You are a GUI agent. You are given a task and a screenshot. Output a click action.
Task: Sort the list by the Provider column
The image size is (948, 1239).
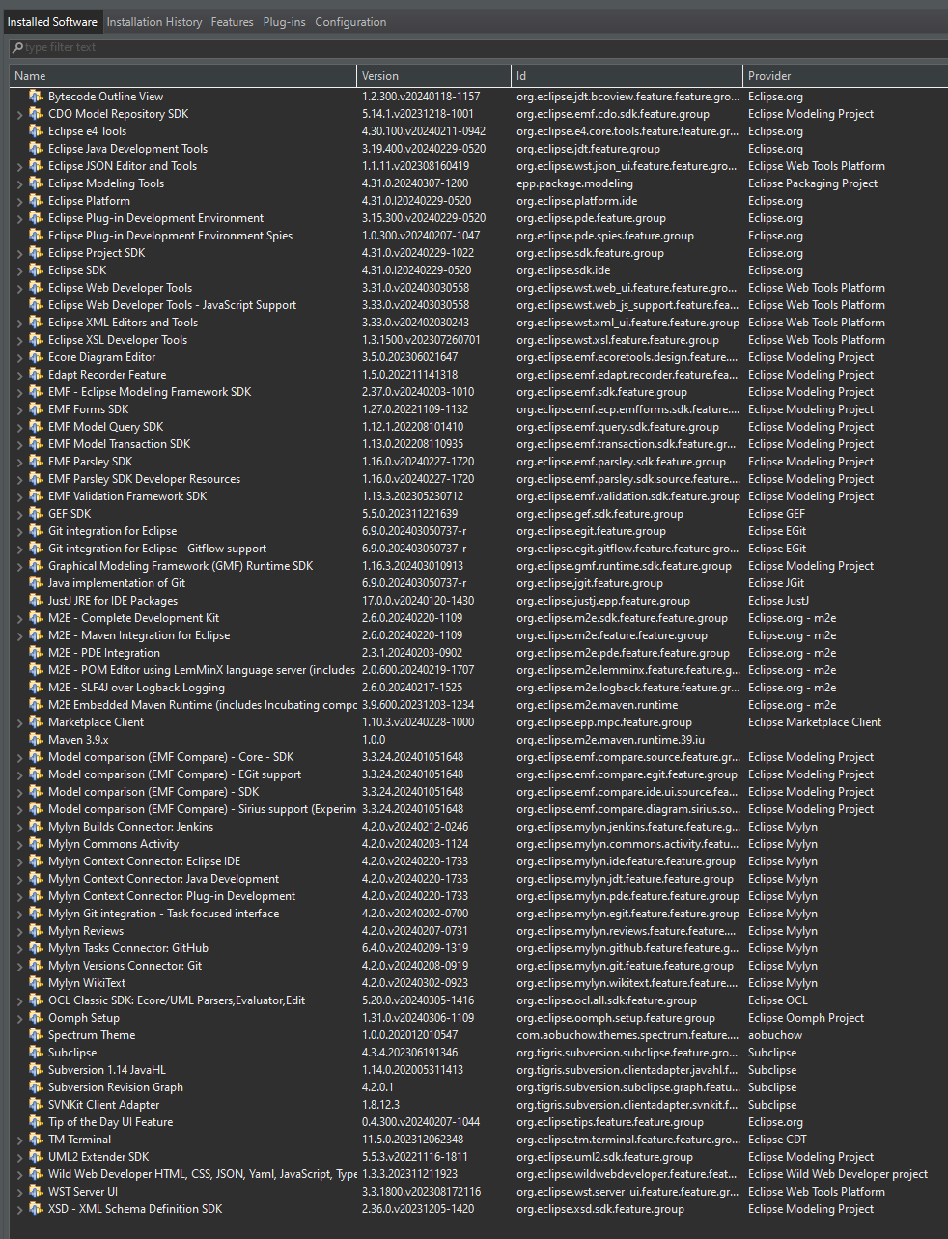pyautogui.click(x=846, y=75)
